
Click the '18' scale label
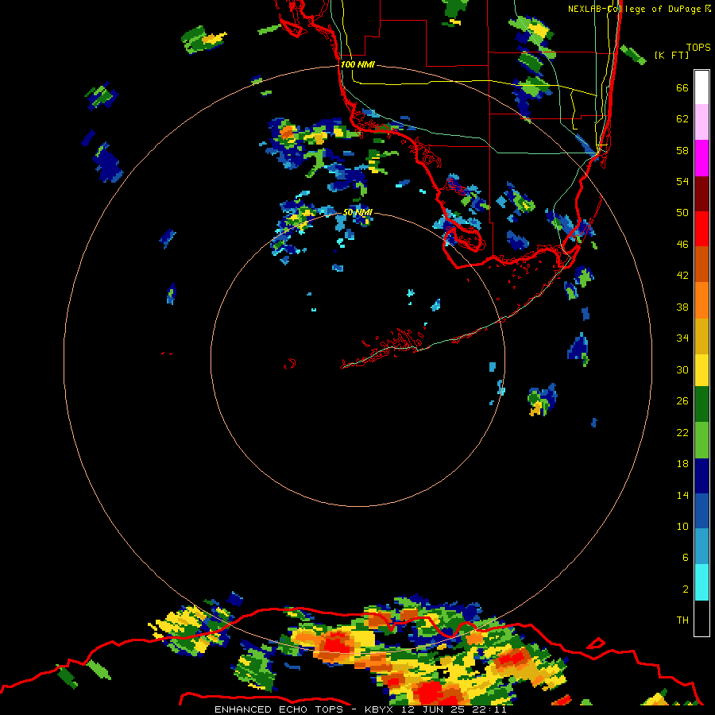click(x=682, y=464)
